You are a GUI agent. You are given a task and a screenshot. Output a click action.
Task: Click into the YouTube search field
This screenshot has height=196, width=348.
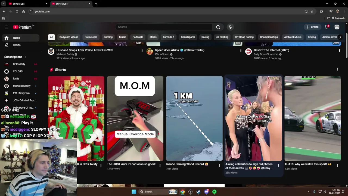pyautogui.click(x=164, y=27)
